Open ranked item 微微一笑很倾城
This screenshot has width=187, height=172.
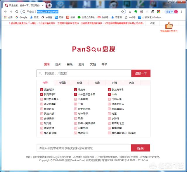[x=86, y=123]
